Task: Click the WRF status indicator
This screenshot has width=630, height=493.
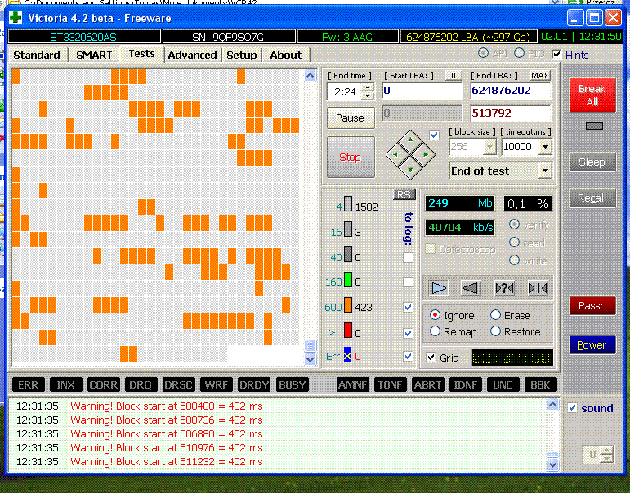Action: pos(217,384)
